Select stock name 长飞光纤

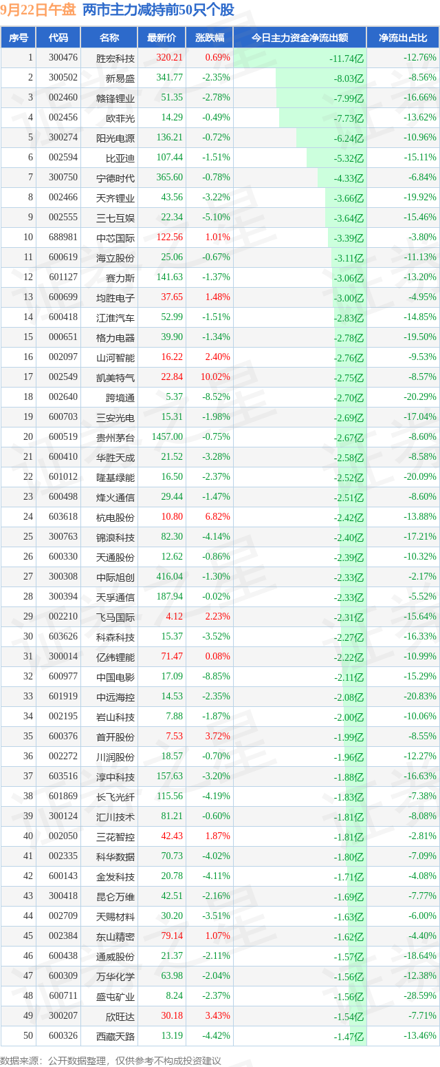tap(115, 796)
